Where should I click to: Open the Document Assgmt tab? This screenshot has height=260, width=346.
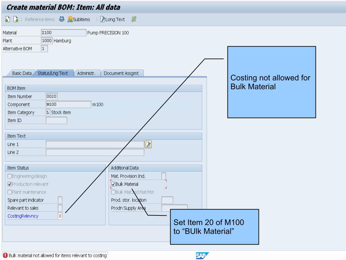tap(121, 73)
